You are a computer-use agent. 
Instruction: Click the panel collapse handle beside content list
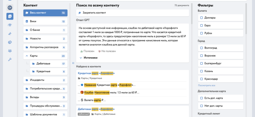(73, 63)
